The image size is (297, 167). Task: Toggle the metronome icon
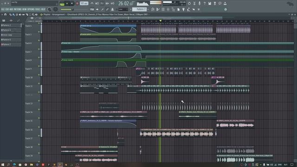click(x=92, y=3)
